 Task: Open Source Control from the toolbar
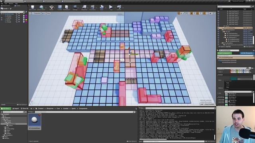[41, 7]
